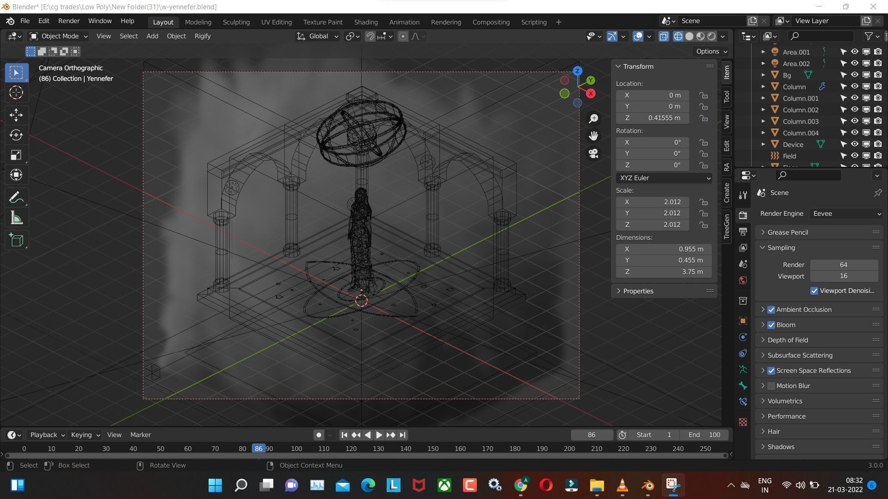Switch to the Shading workspace tab
The image size is (888, 499).
pyautogui.click(x=366, y=22)
